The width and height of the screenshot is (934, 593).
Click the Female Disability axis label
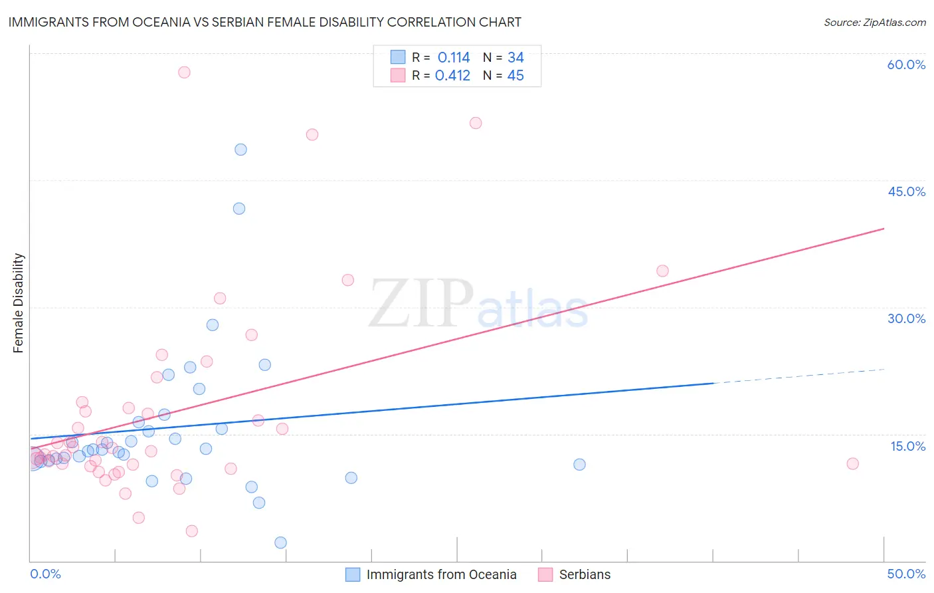(18, 303)
